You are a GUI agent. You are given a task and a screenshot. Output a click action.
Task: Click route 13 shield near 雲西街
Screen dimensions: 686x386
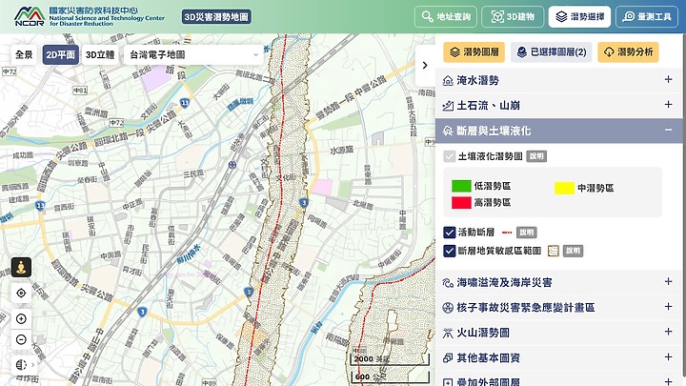[x=40, y=205]
